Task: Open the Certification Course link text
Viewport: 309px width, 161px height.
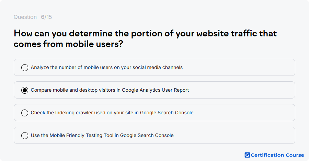Action: tap(277, 155)
